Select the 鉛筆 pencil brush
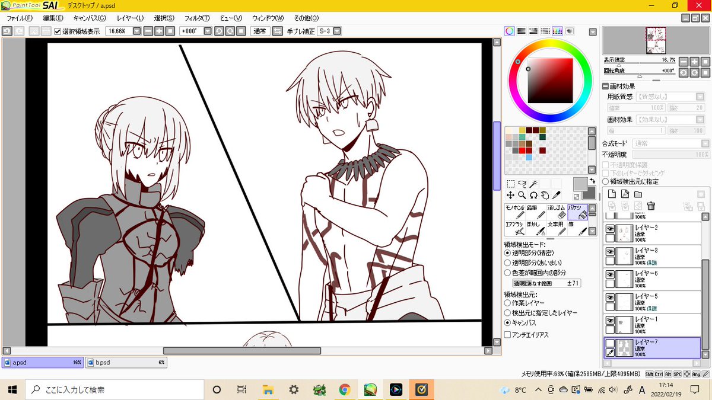Image resolution: width=712 pixels, height=400 pixels. point(535,212)
